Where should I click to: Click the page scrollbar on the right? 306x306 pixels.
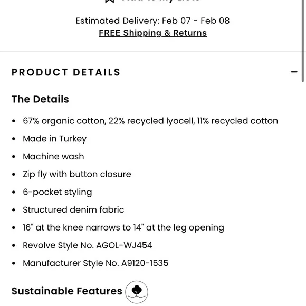[303, 41]
